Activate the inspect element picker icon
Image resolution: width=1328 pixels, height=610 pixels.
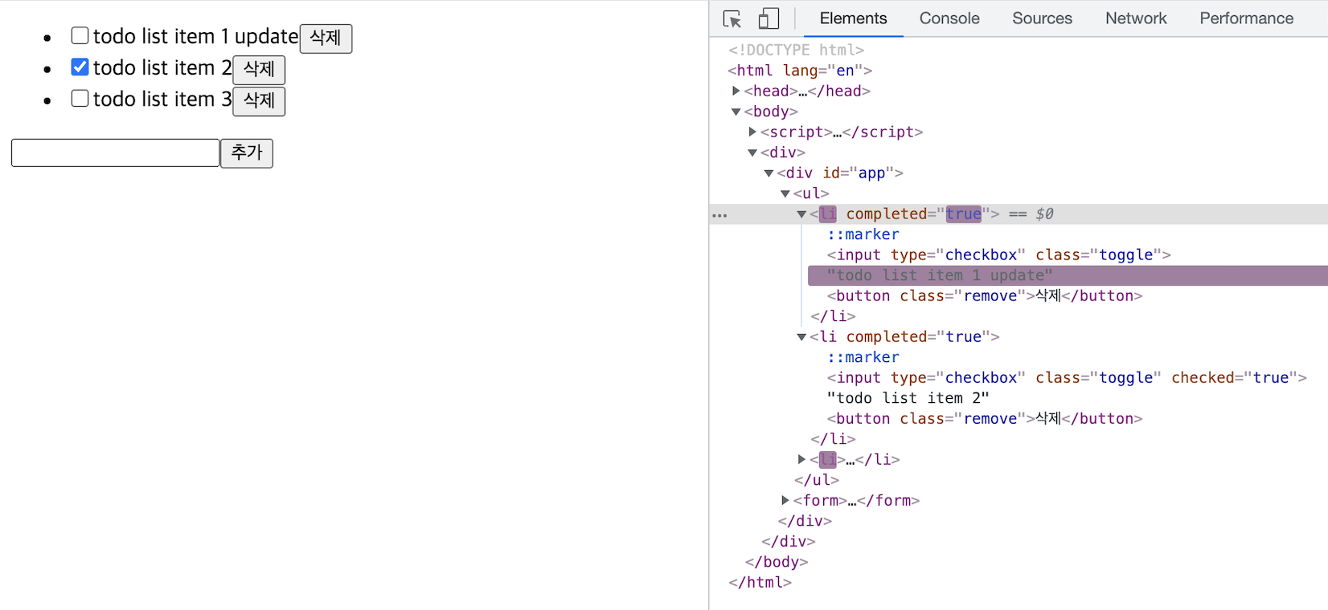click(732, 18)
